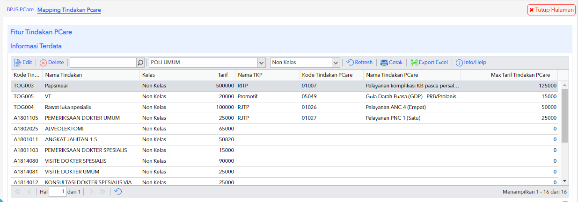Go to first page icon

[x=18, y=192]
